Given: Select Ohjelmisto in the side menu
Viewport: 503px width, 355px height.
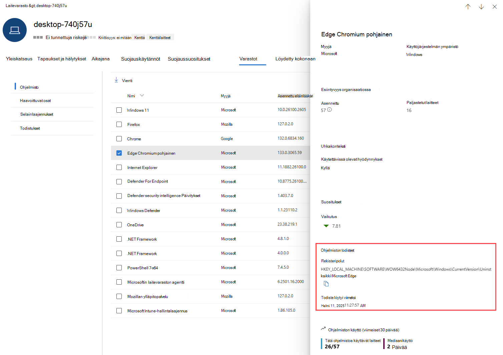Looking at the screenshot, I should pos(29,87).
